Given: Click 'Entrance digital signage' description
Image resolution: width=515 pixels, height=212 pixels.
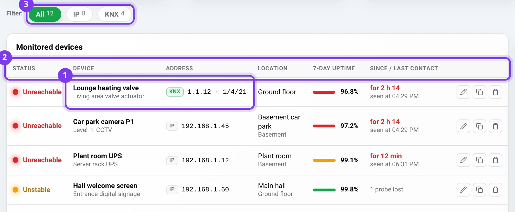Looking at the screenshot, I should pyautogui.click(x=107, y=194).
